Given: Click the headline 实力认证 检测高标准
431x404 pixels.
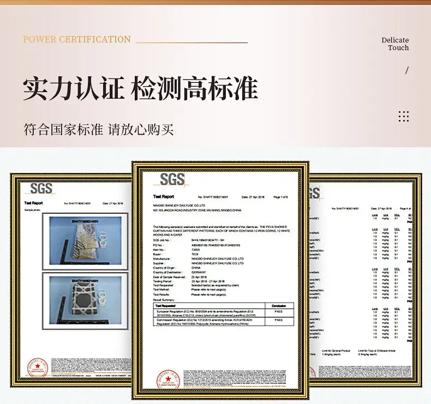Looking at the screenshot, I should 140,88.
